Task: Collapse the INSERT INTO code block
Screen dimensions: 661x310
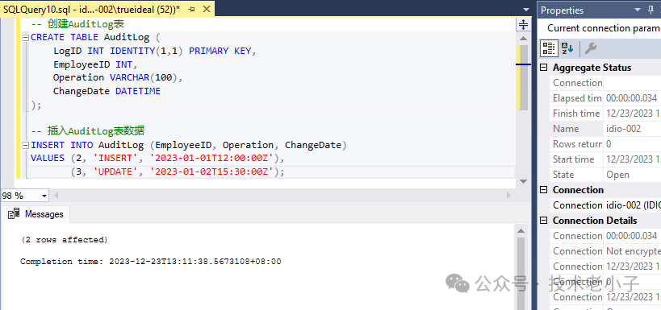Action: click(25, 145)
